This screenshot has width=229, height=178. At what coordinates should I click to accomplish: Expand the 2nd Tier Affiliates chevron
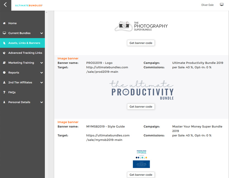[x=42, y=83]
